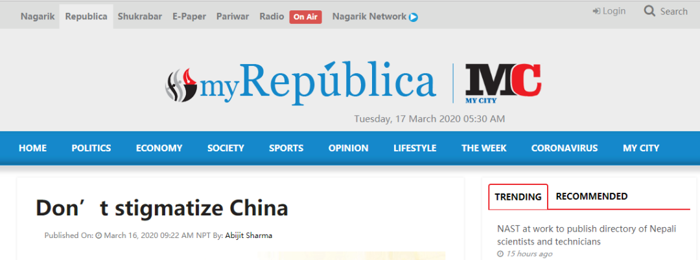Click the myRepublica torch logo
The width and height of the screenshot is (700, 260).
pos(181,85)
